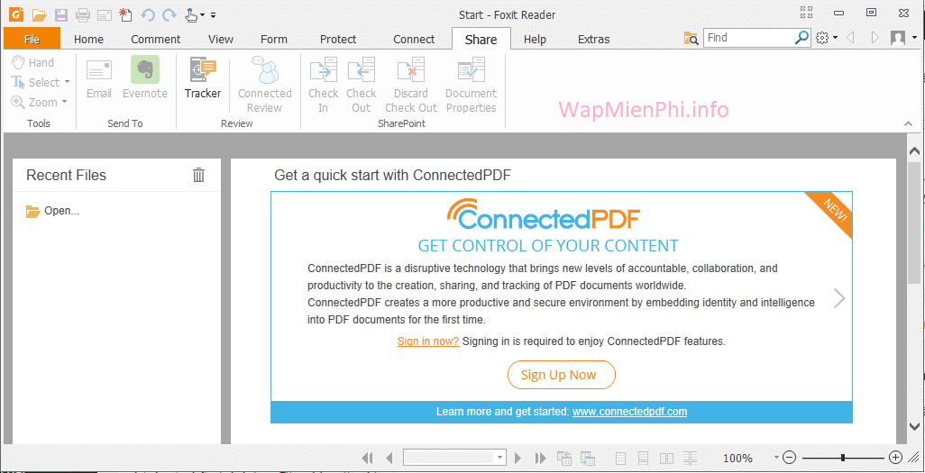Select the Hand tool in the Tools group

click(33, 62)
